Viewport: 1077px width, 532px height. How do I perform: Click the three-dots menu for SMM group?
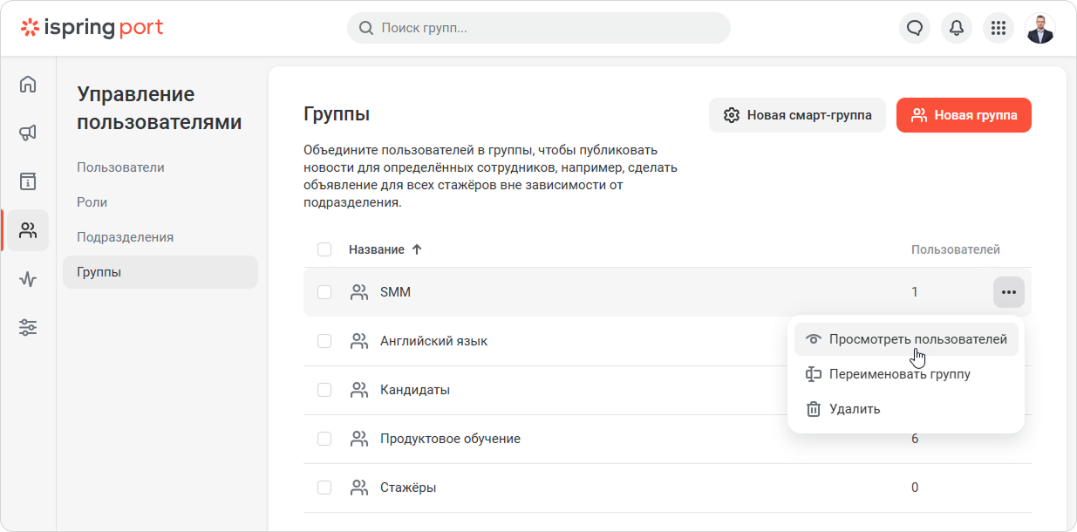[x=1009, y=292]
